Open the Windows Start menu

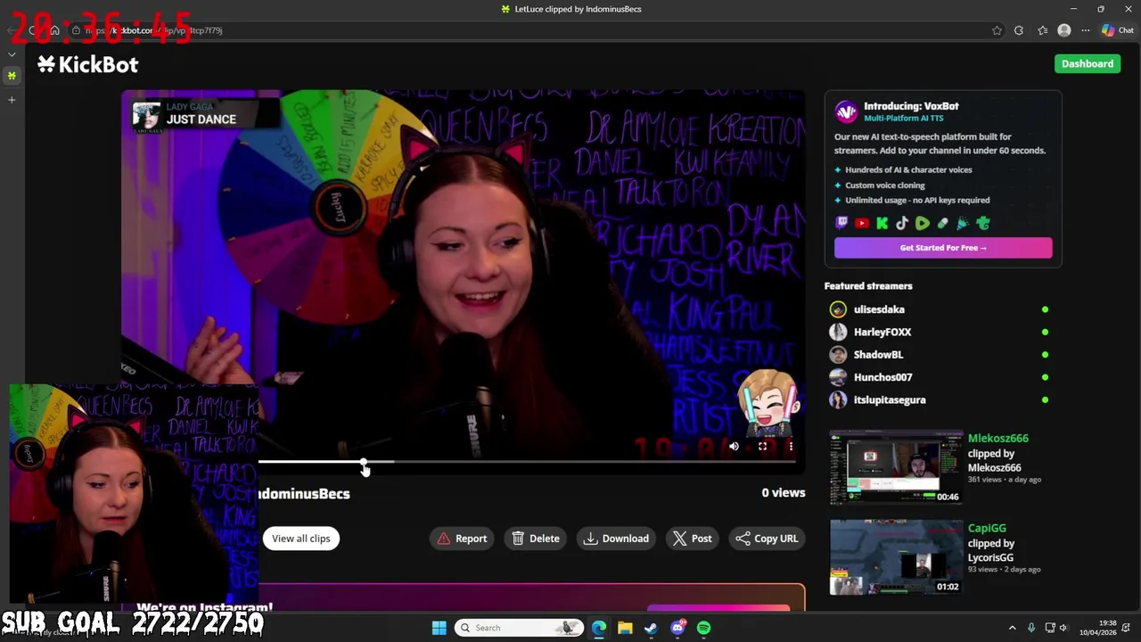click(439, 628)
